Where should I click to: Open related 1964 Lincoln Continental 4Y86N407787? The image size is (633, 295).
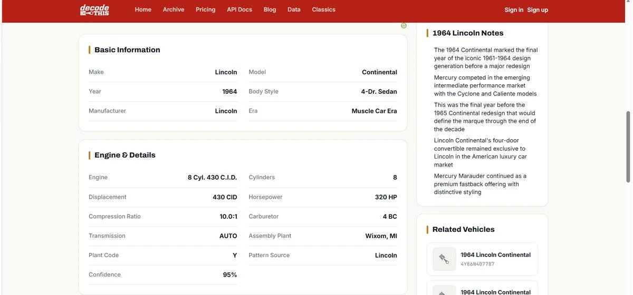tap(482, 259)
